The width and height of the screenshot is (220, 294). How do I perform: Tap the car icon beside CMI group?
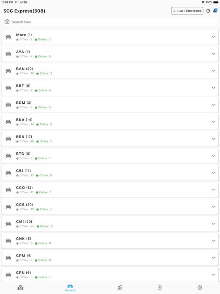point(8,224)
